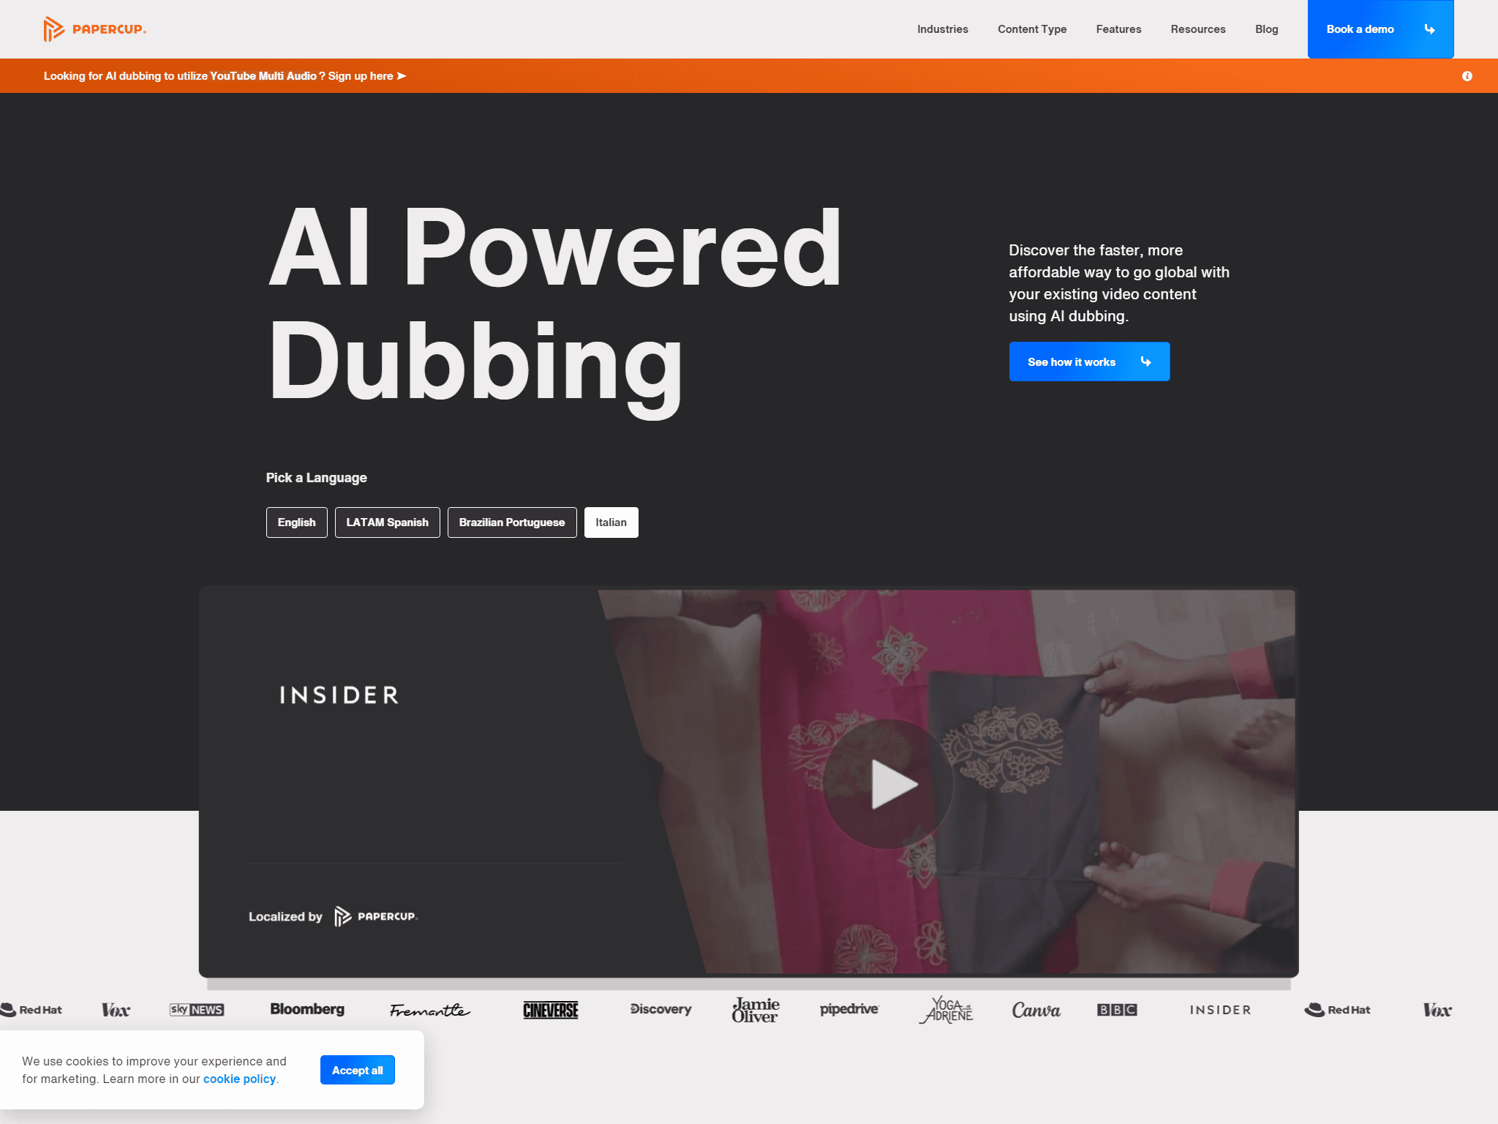Screen dimensions: 1498x1124
Task: Click the Jamie Oliver logo
Action: (756, 1010)
